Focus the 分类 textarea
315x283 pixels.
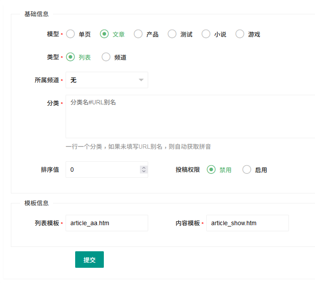[x=190, y=117]
